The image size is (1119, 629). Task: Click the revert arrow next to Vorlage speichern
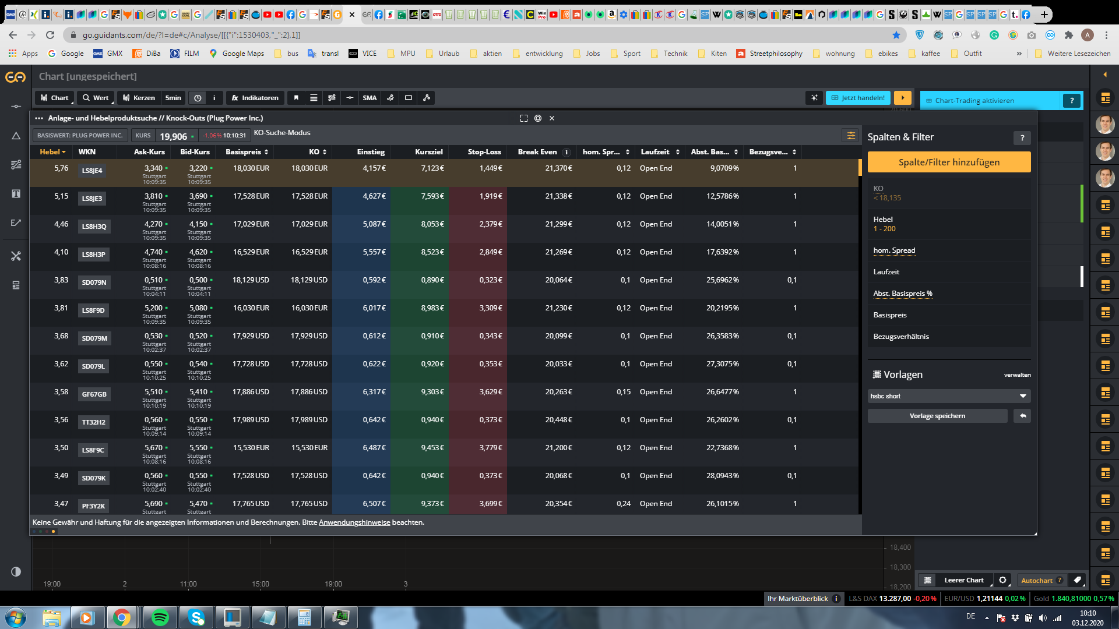1022,416
